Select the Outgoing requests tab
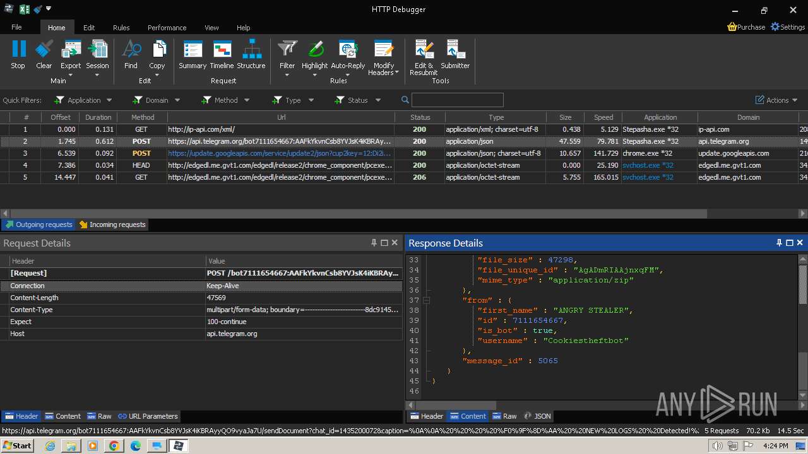Image resolution: width=808 pixels, height=454 pixels. [38, 224]
